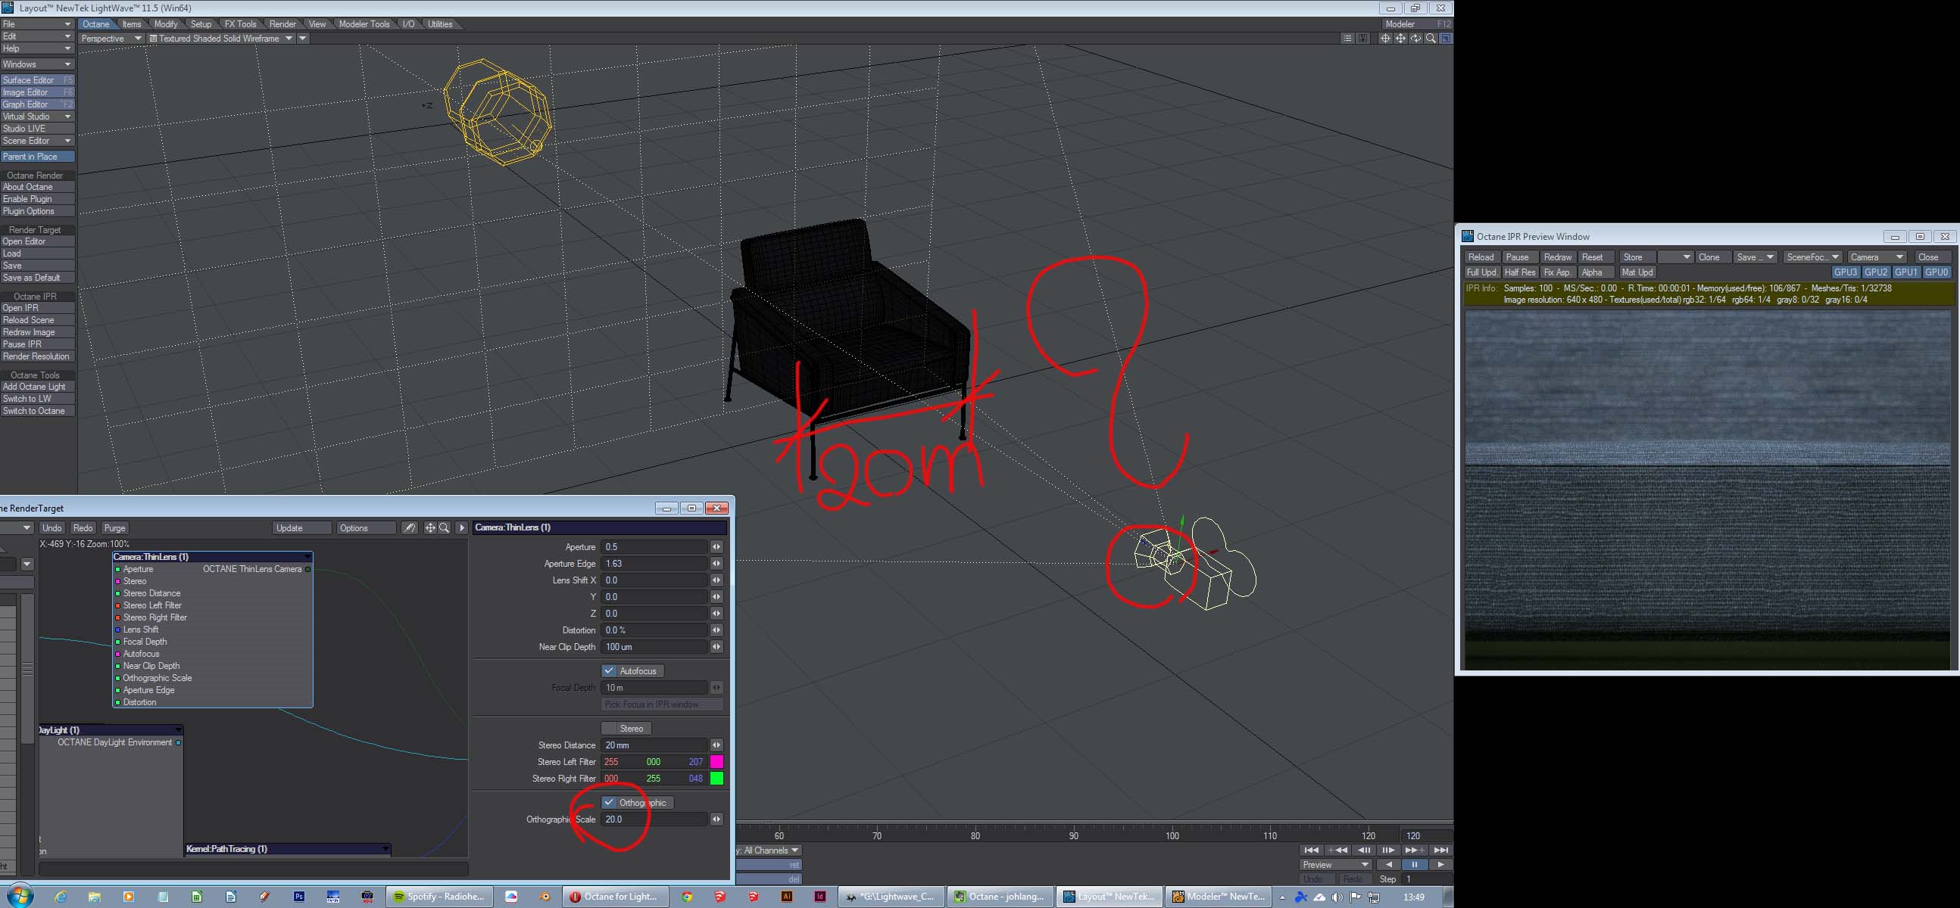
Task: Click Reload in the IPR window
Action: (1481, 257)
